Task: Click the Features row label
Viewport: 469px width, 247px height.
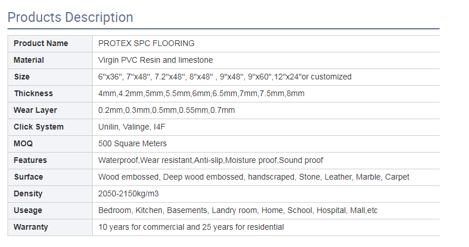Action: (x=31, y=160)
